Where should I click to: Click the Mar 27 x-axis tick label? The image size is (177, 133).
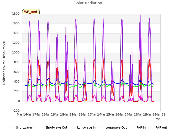click(124, 114)
